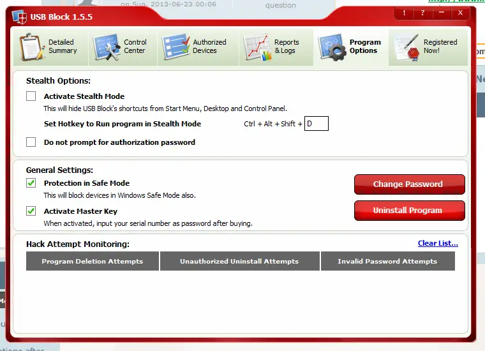Click the Change Password button
This screenshot has width=485, height=351.
pyautogui.click(x=409, y=184)
